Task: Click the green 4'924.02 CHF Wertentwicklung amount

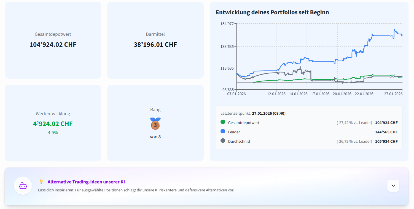Action: point(53,124)
